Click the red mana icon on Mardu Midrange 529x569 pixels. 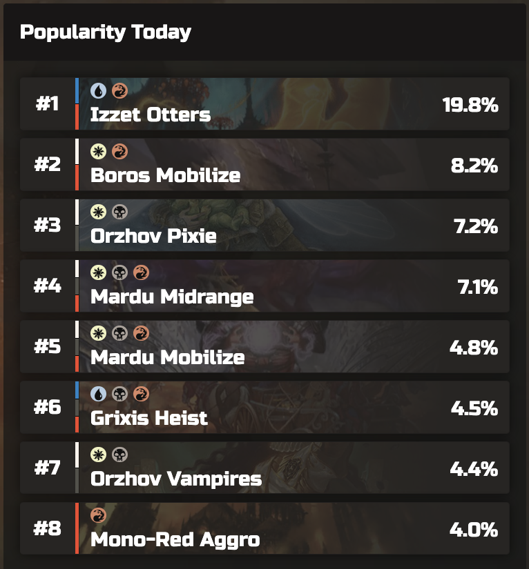click(x=141, y=272)
